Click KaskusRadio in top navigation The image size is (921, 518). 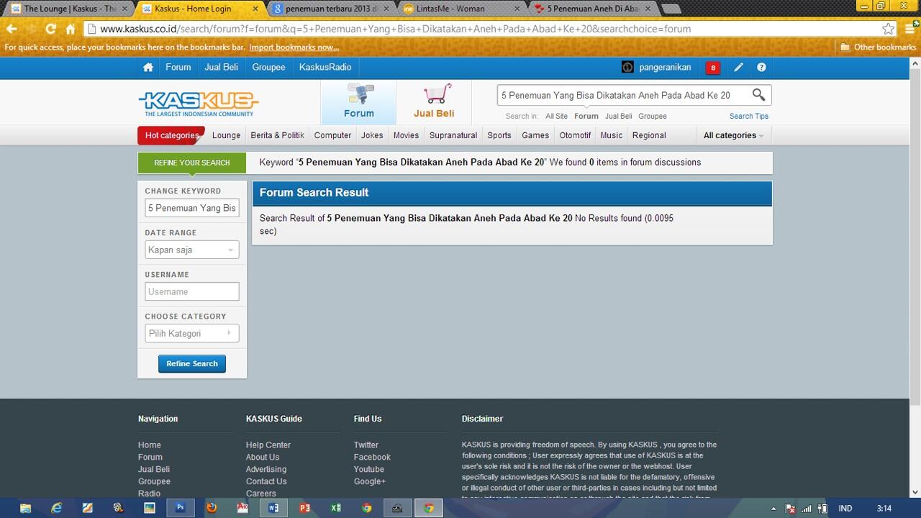tap(325, 67)
